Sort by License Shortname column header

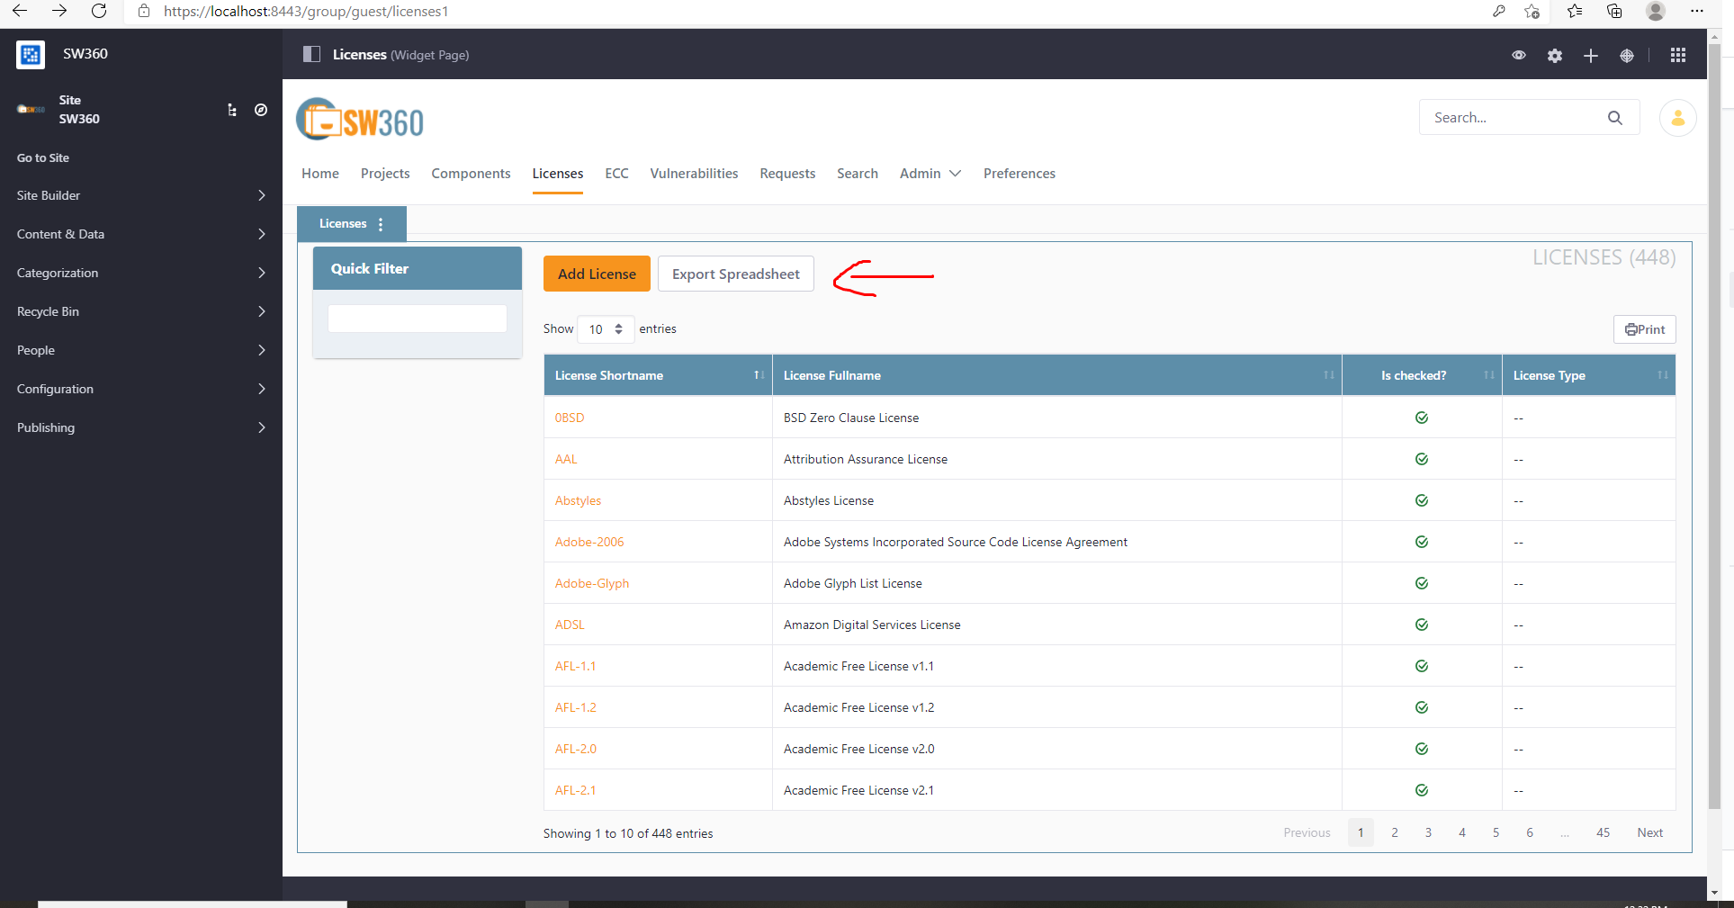click(x=659, y=375)
